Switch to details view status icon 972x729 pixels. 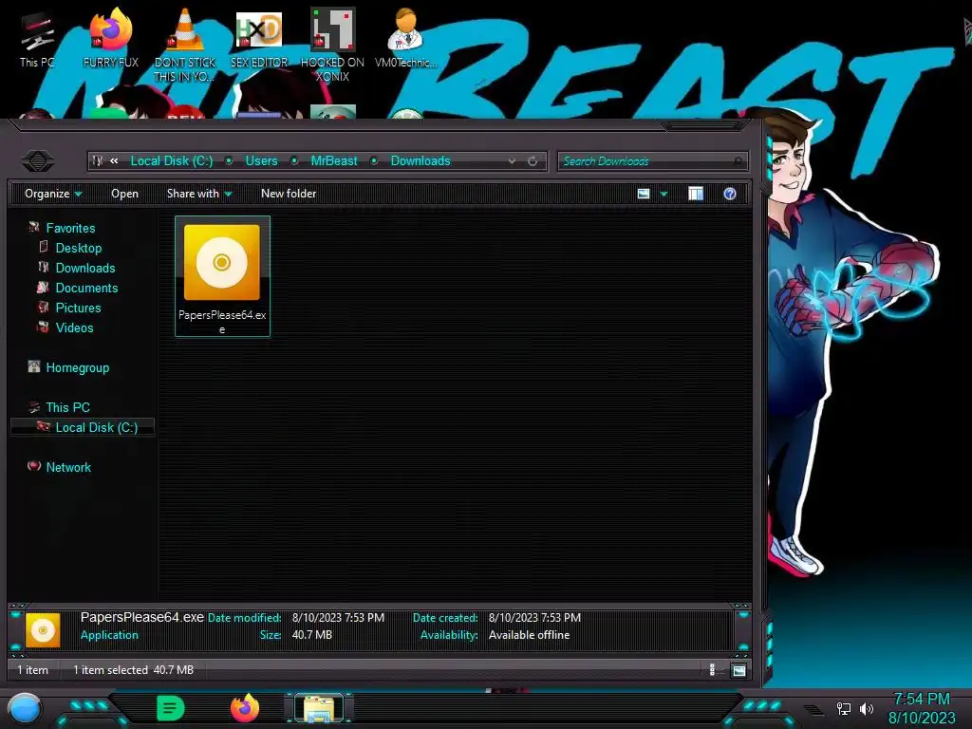(712, 669)
